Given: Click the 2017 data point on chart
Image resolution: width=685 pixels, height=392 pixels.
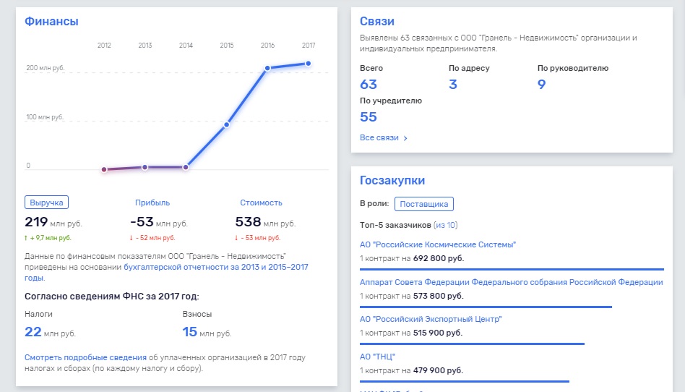Looking at the screenshot, I should (x=309, y=64).
